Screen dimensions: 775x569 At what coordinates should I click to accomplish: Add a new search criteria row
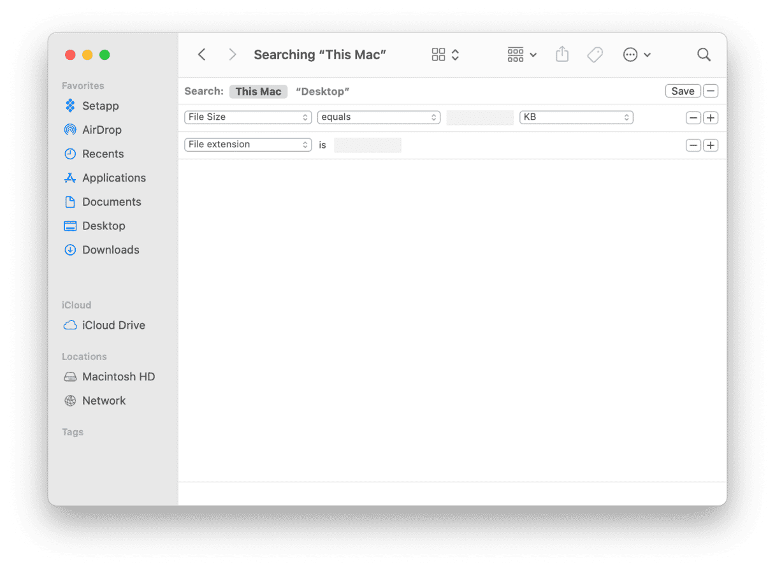(x=711, y=117)
